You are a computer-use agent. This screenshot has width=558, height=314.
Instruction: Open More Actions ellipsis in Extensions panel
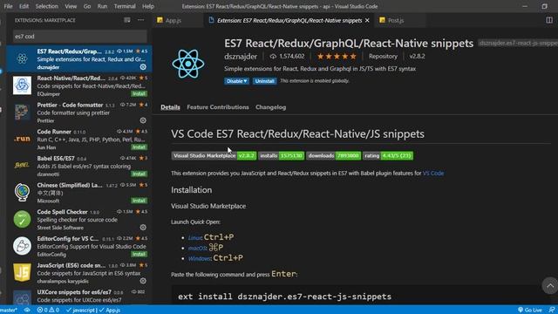click(141, 20)
